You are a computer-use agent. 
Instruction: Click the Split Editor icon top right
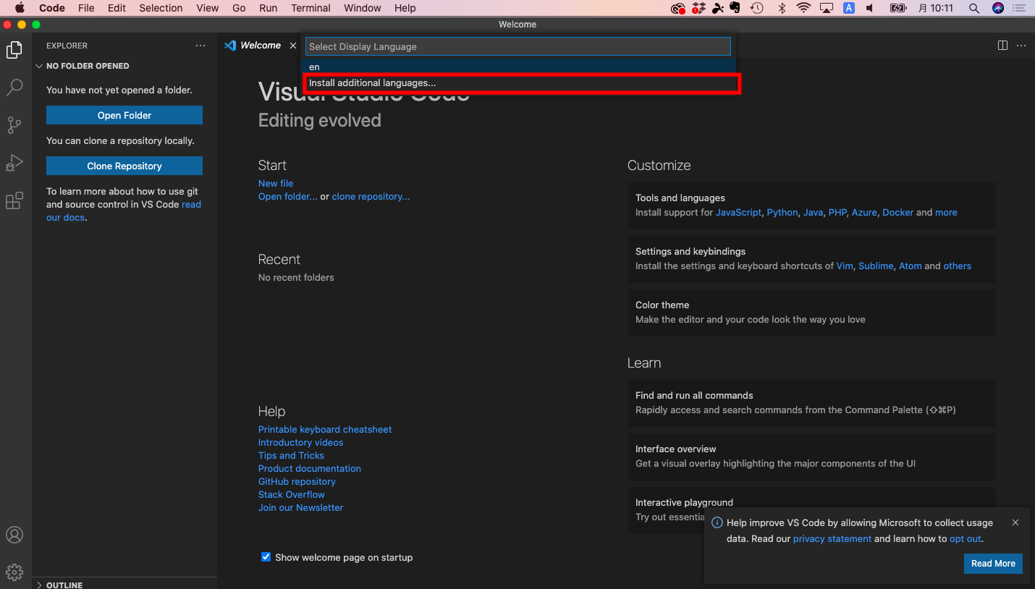pos(1002,45)
